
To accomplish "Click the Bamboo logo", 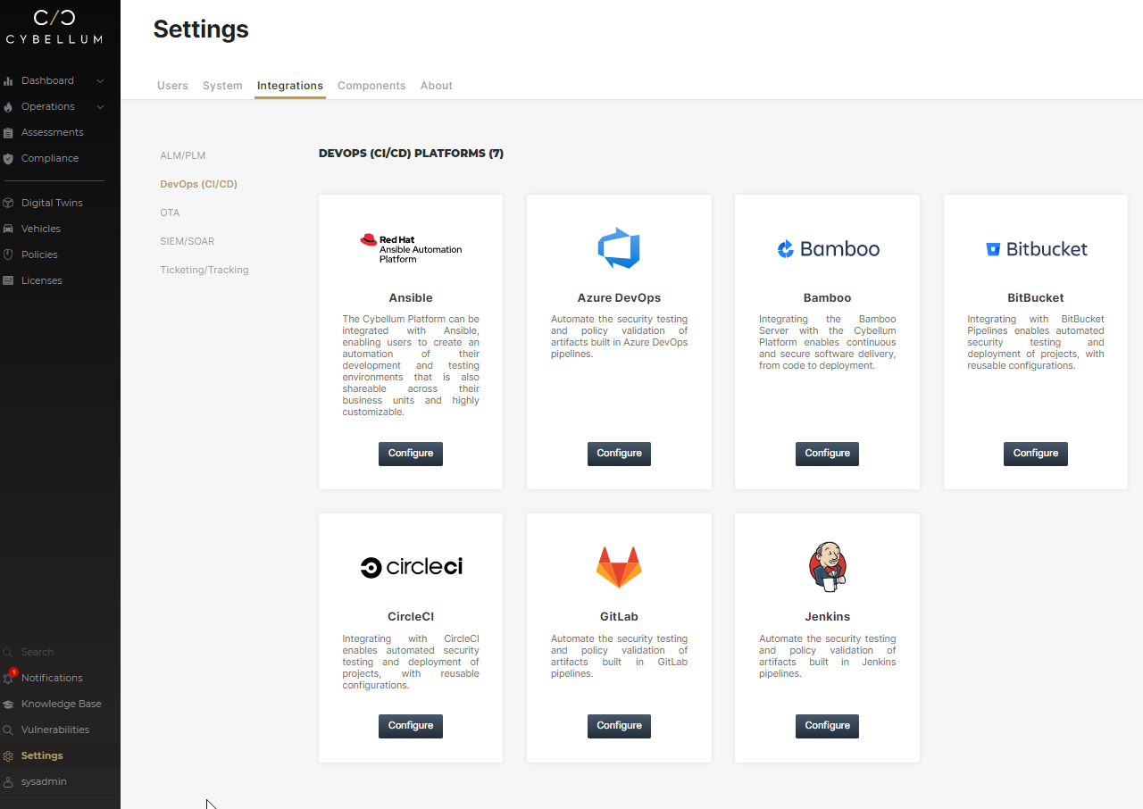I will [x=827, y=248].
